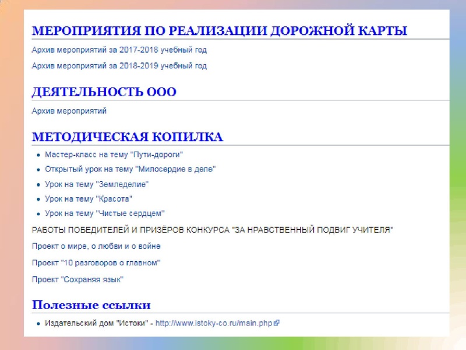Open project "10 разговоров о главном"
The height and width of the screenshot is (350, 466).
(96, 262)
